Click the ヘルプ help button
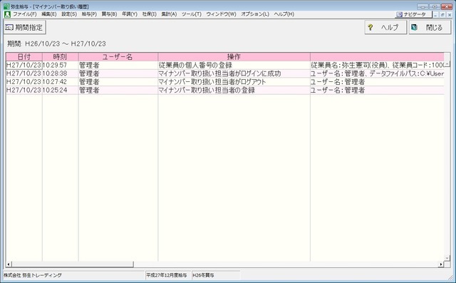 pos(385,27)
